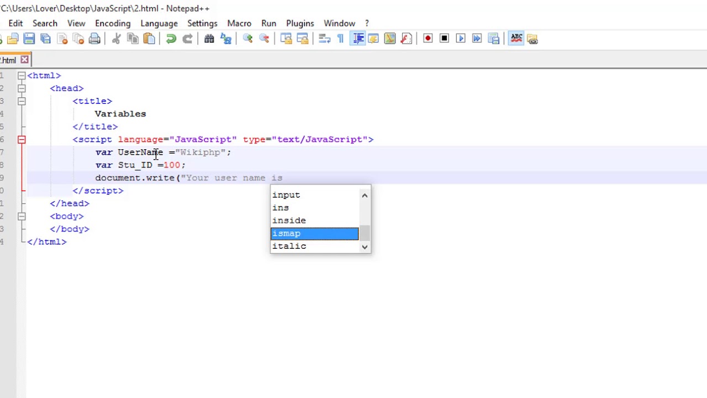Click the Print toolbar icon
Screen dimensions: 707x398
[x=94, y=39]
